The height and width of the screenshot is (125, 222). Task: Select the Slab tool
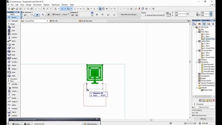tap(13, 44)
